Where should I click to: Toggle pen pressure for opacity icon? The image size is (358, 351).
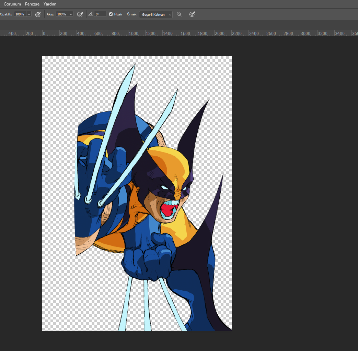pyautogui.click(x=38, y=14)
